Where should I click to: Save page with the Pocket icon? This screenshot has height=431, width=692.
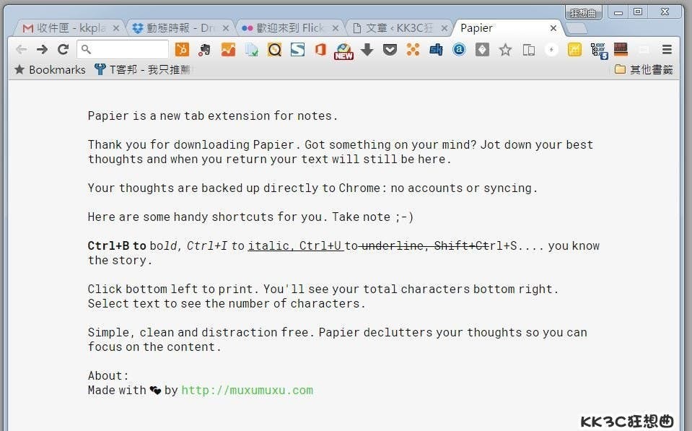pyautogui.click(x=390, y=50)
